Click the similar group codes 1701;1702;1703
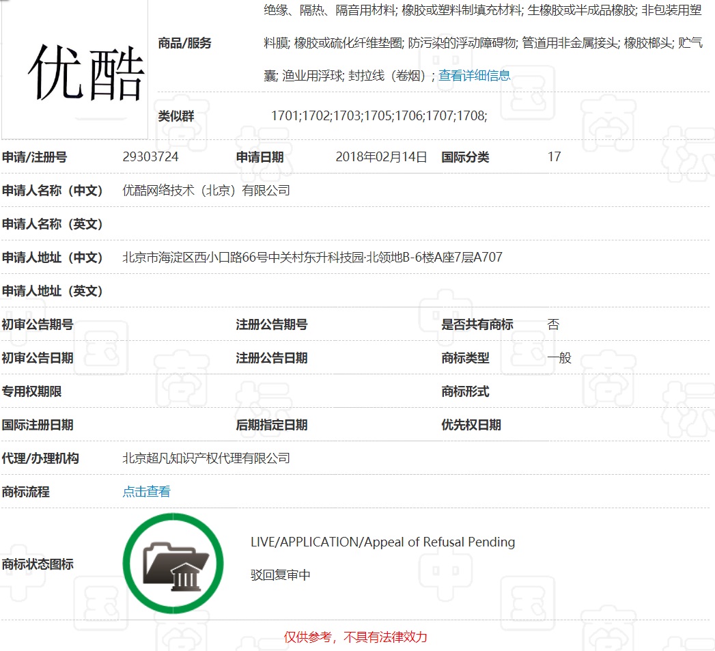The height and width of the screenshot is (651, 715). pyautogui.click(x=379, y=116)
